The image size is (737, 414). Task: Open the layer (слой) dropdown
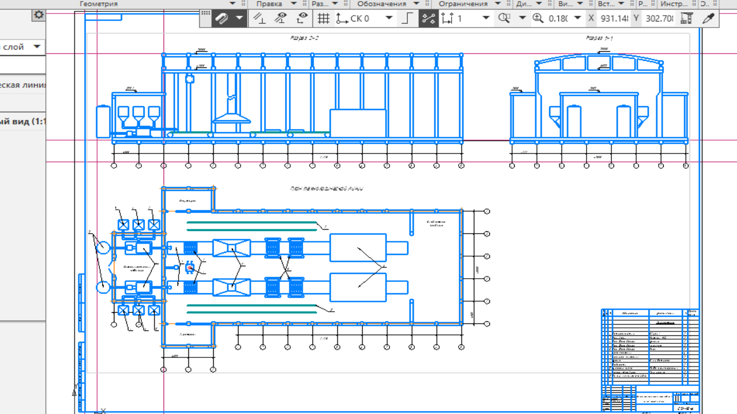(x=37, y=47)
